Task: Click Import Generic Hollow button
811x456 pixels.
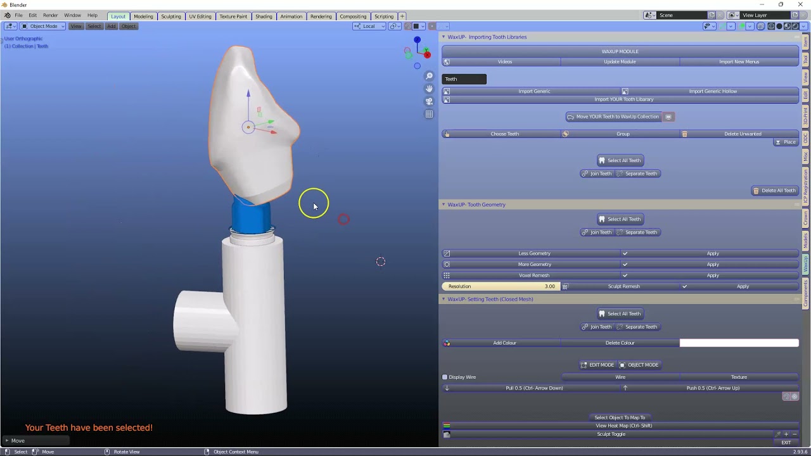Action: (710, 91)
